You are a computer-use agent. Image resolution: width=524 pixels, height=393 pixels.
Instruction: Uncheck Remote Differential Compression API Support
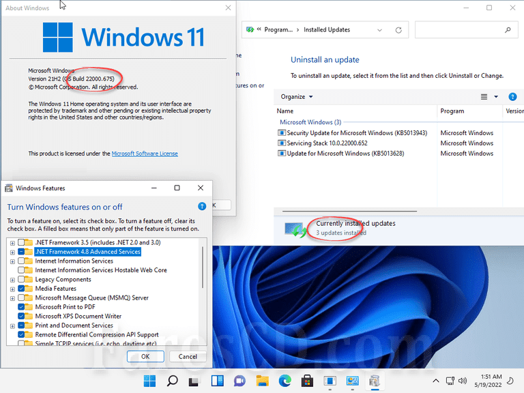pyautogui.click(x=21, y=334)
